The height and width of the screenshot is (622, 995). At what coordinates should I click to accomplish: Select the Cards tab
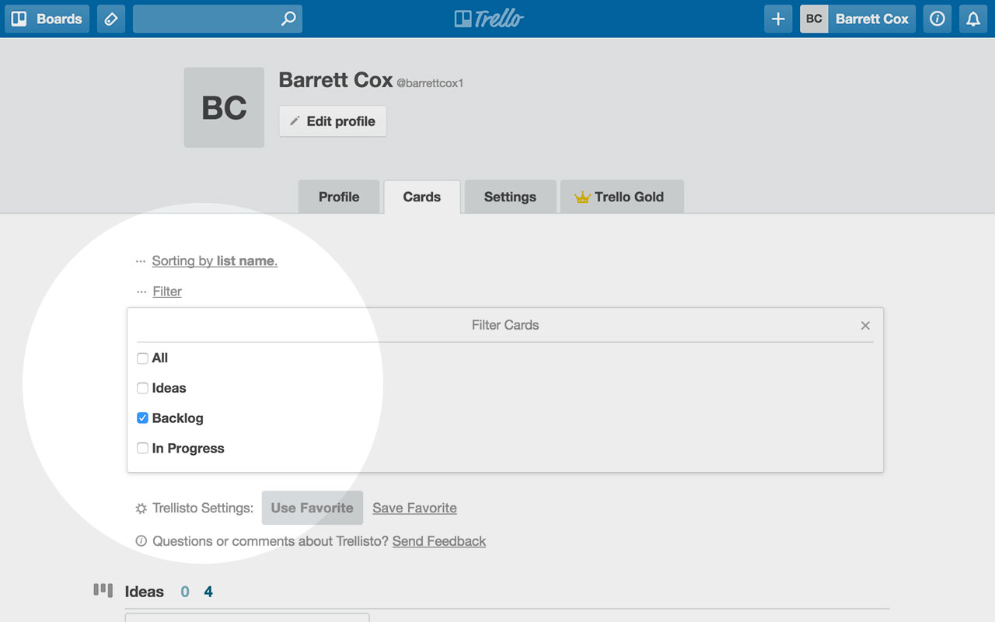pos(422,197)
